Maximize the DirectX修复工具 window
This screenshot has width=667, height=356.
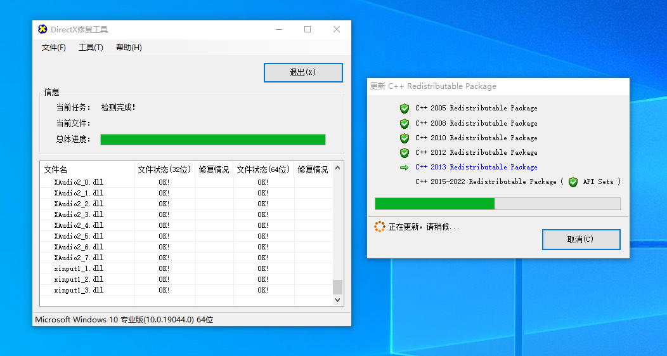click(308, 29)
